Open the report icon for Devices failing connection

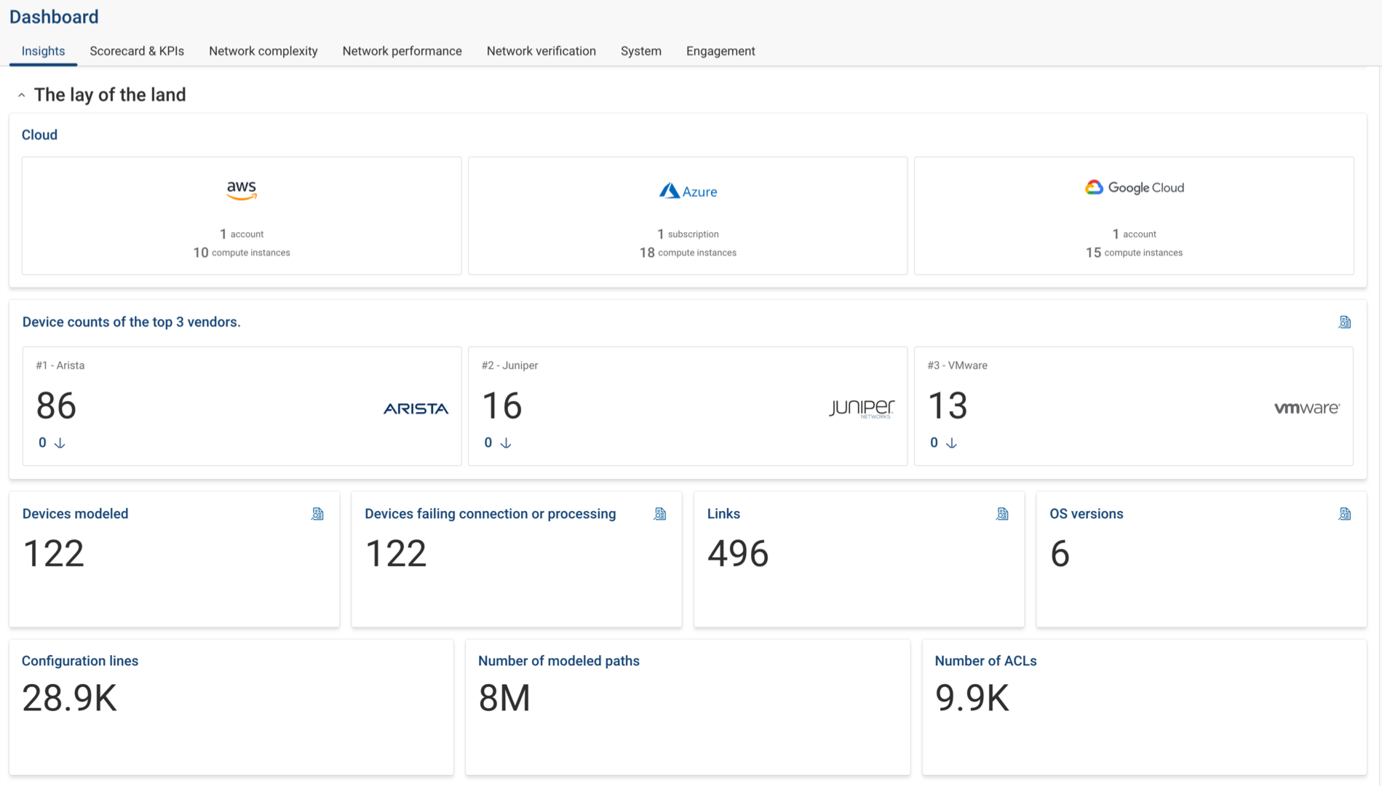click(660, 513)
